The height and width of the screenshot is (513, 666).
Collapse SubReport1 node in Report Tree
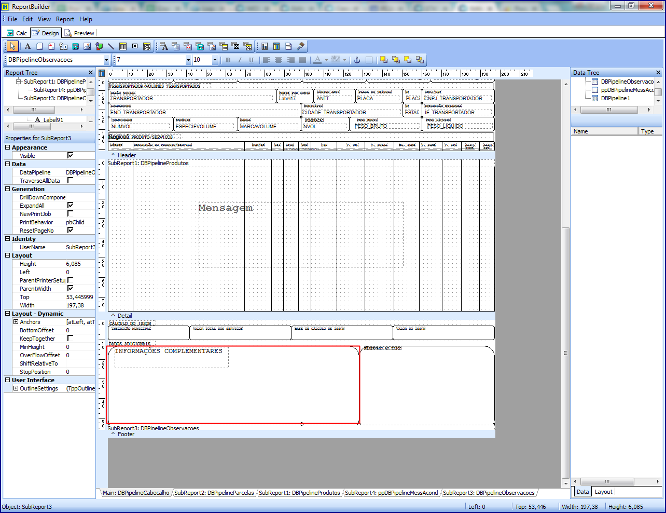click(x=18, y=82)
